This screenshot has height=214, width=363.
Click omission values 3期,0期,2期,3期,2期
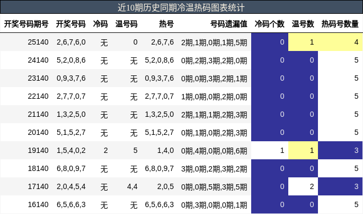click(214, 169)
